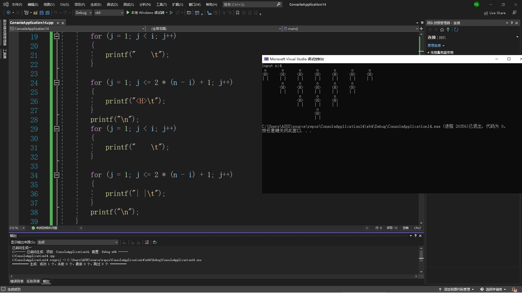522x293 pixels.
Task: Collapse the for loop on line 24
Action: 57,83
